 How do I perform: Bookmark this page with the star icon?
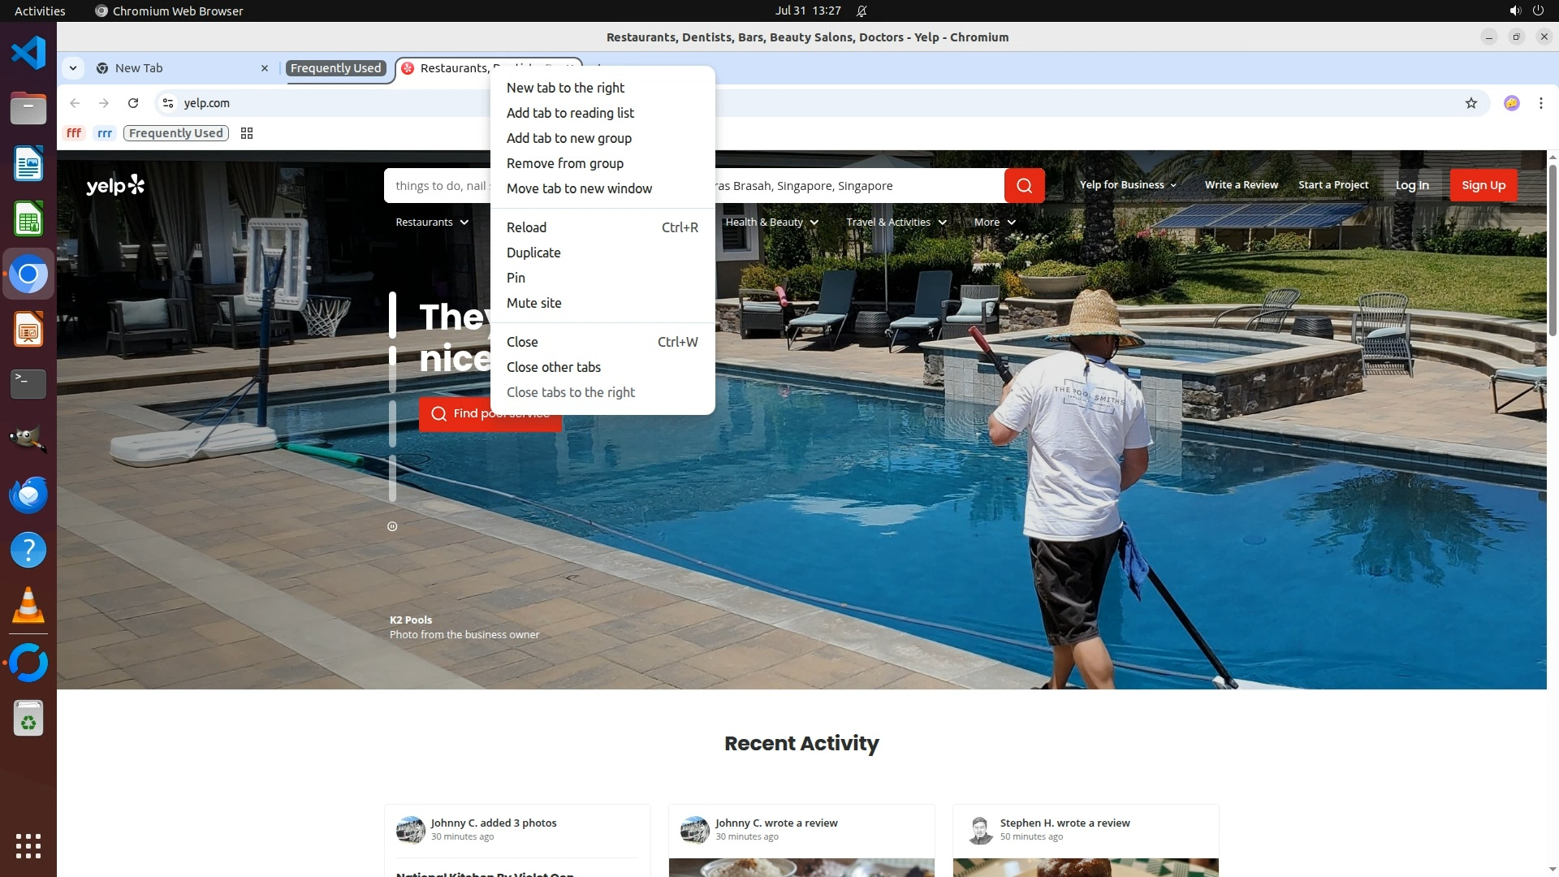click(x=1470, y=103)
